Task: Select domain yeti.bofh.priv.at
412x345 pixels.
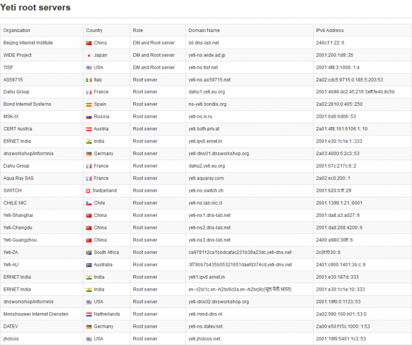Action: (204, 129)
